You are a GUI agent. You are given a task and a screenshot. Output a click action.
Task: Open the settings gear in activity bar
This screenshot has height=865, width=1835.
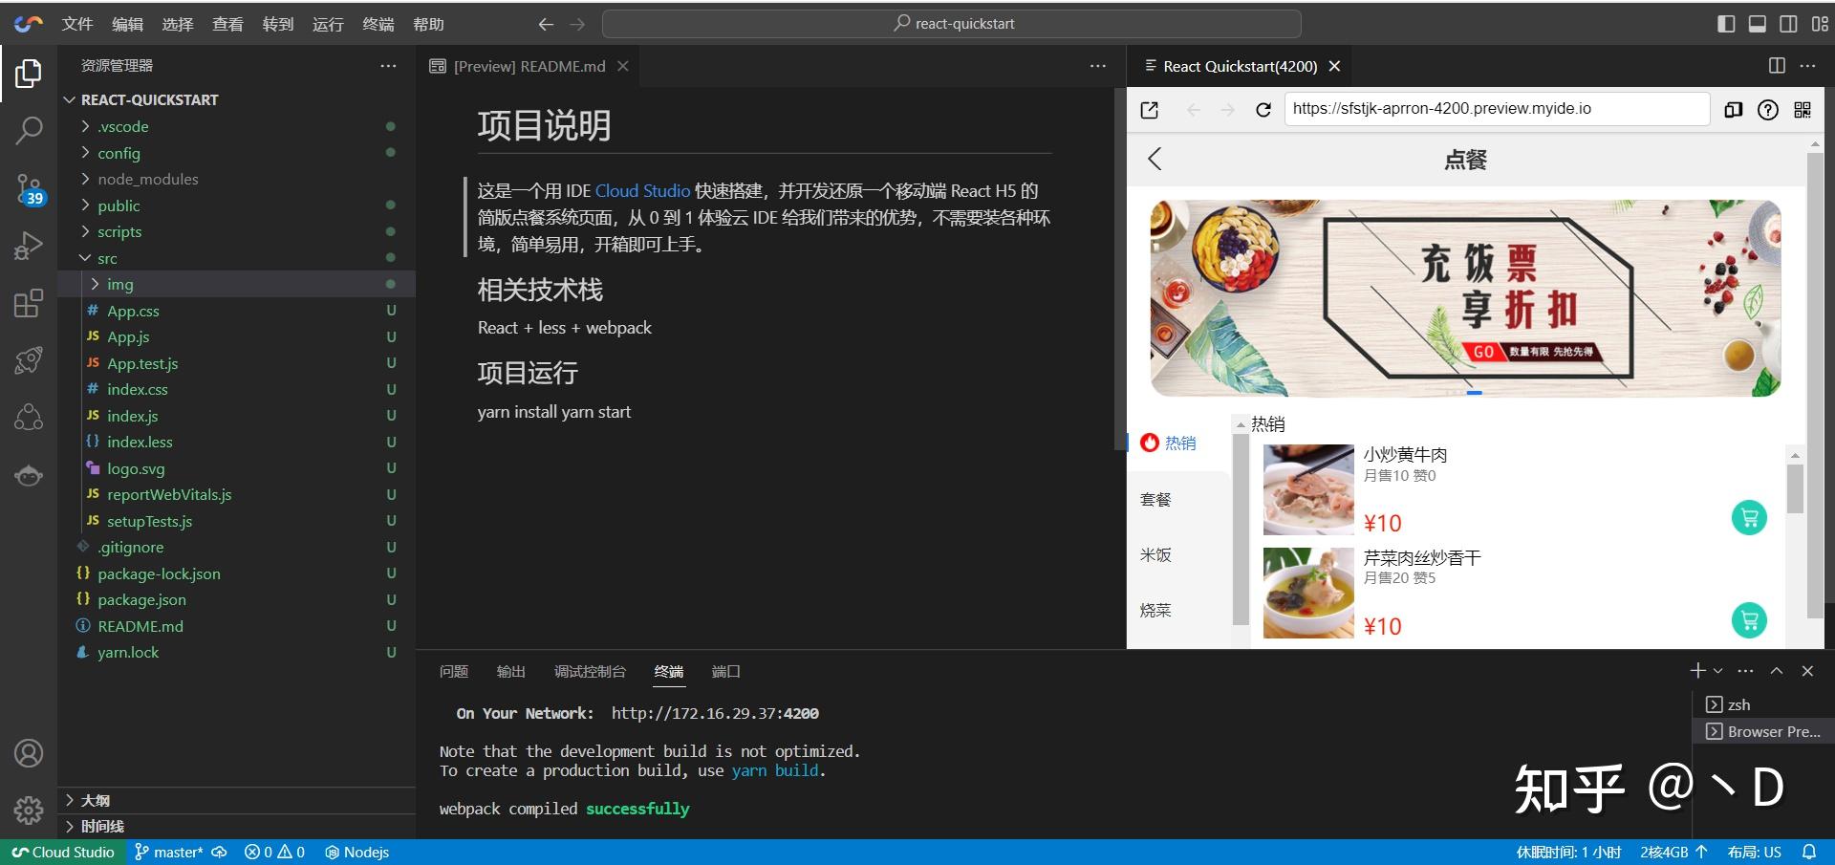pos(29,810)
